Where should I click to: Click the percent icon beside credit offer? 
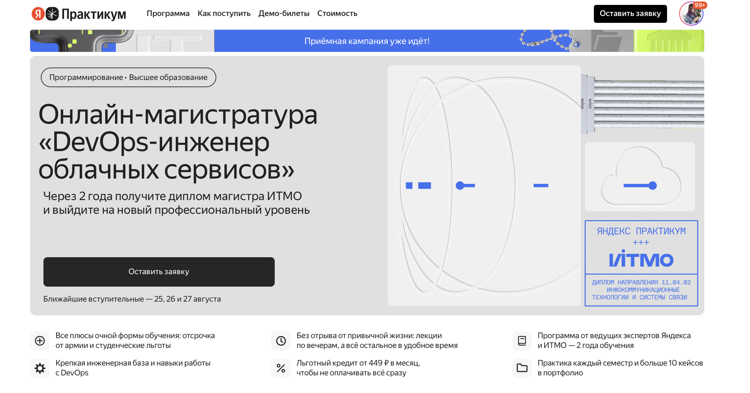pyautogui.click(x=281, y=368)
